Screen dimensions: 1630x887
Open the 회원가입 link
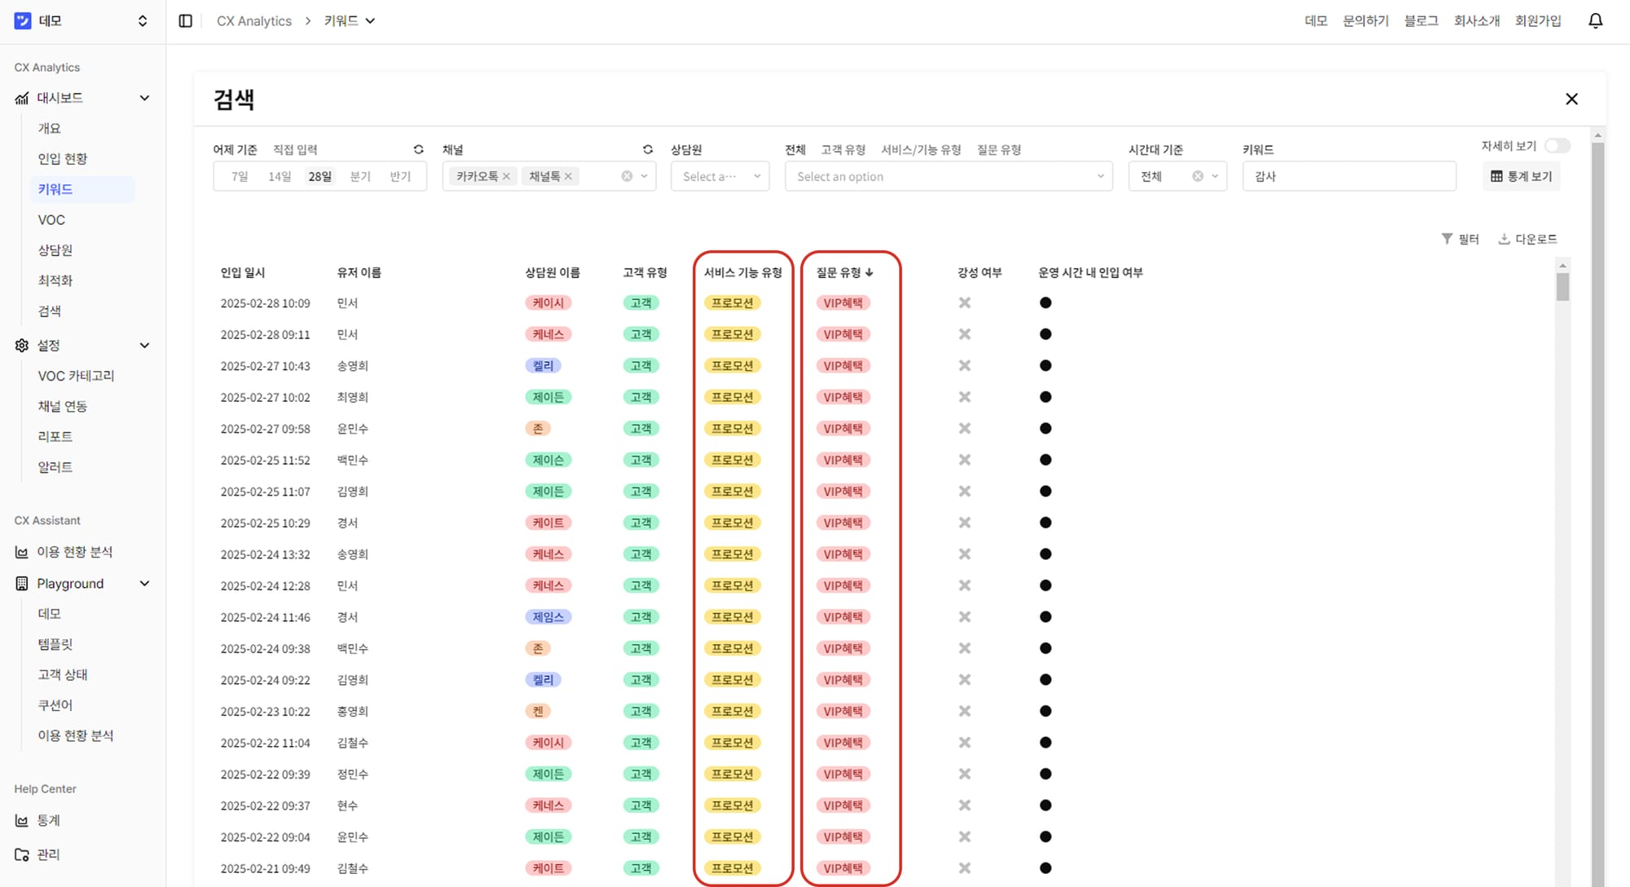tap(1537, 21)
